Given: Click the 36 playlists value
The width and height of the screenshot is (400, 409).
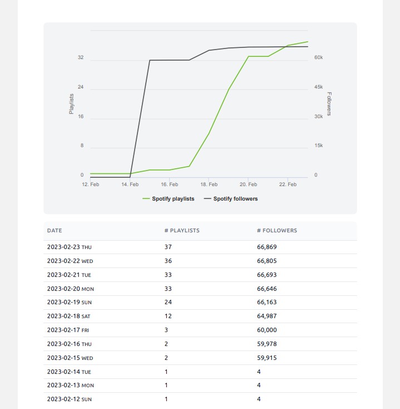Looking at the screenshot, I should click(168, 261).
